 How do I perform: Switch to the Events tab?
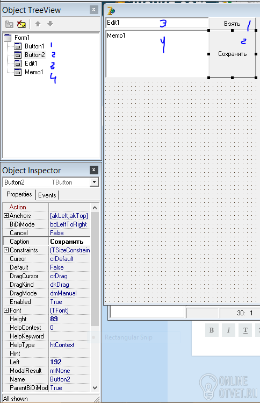(x=47, y=195)
